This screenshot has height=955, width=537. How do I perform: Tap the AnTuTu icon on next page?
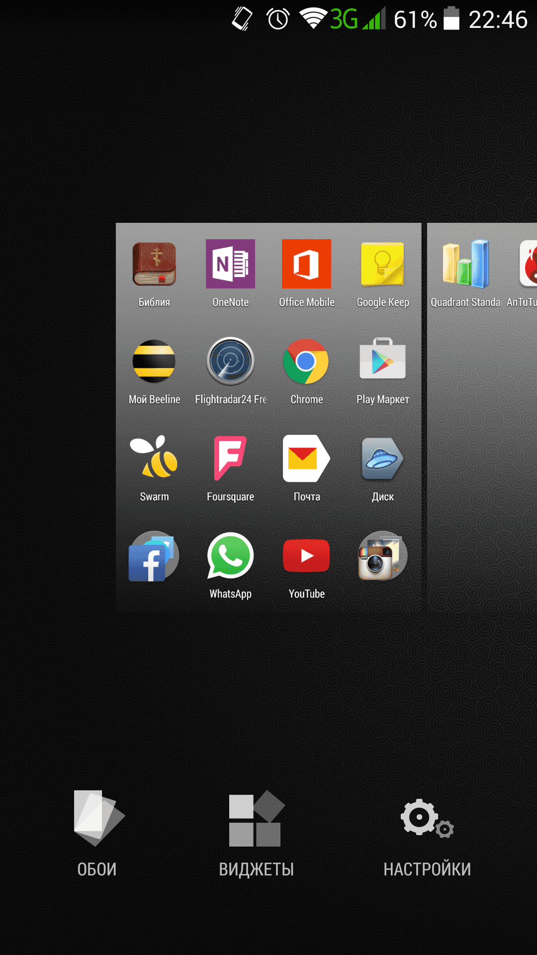point(528,264)
